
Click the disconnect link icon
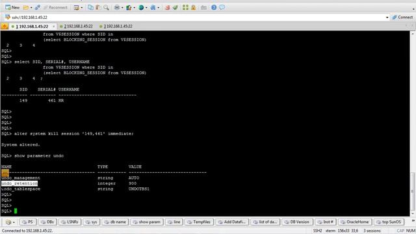[x=38, y=7]
